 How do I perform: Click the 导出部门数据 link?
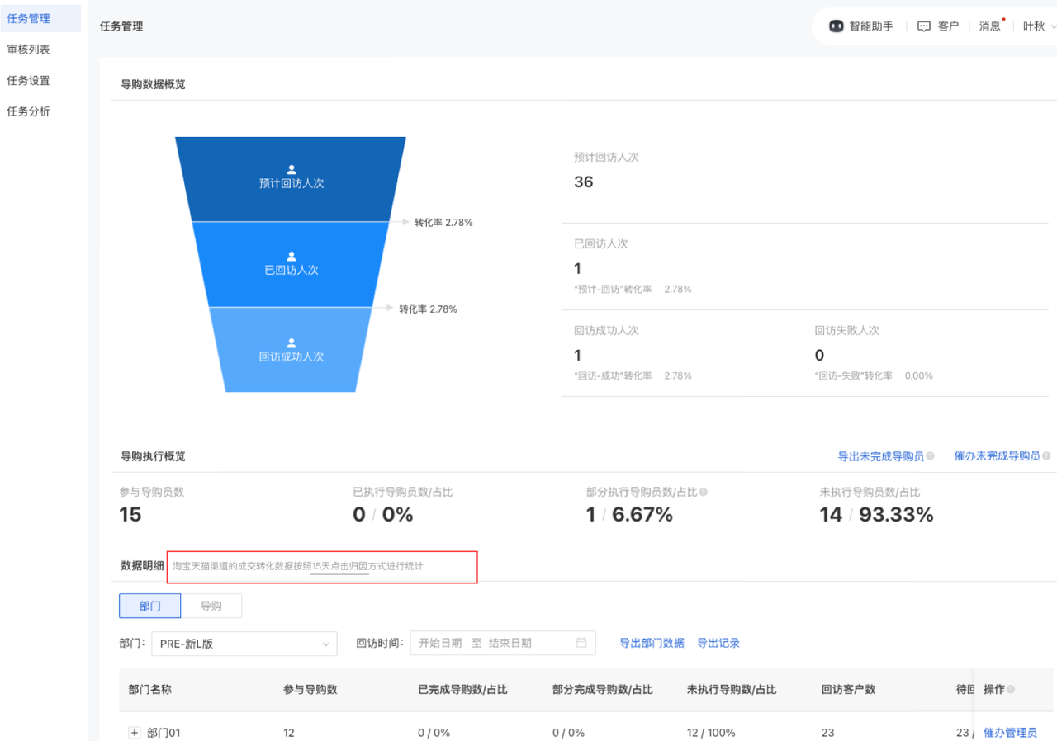click(652, 643)
